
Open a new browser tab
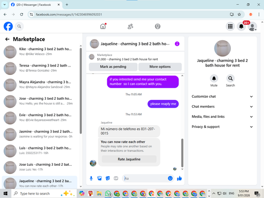(67, 5)
